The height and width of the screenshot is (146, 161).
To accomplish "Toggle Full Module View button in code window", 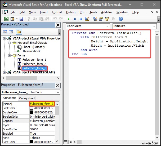I will 70,142.
